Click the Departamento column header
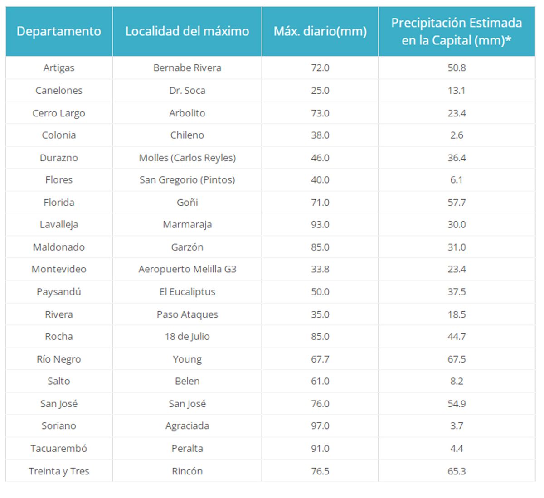This screenshot has height=498, width=544. click(x=59, y=31)
